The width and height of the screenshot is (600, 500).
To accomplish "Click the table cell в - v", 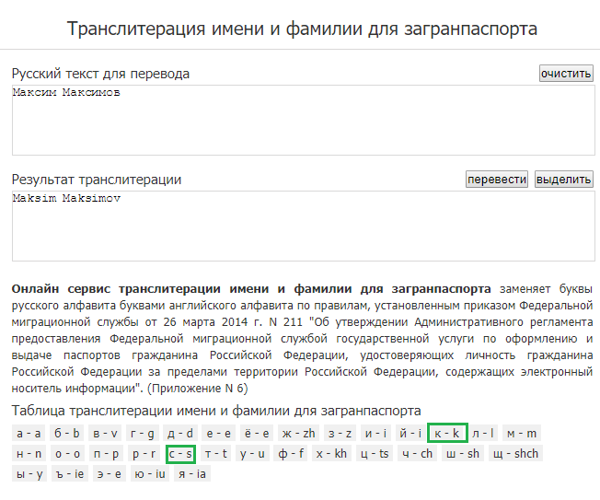I will point(105,434).
